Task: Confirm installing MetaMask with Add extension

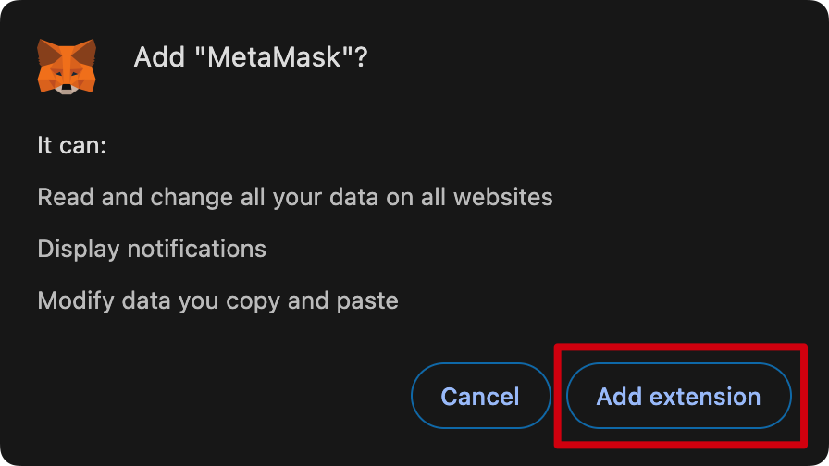Action: coord(678,397)
